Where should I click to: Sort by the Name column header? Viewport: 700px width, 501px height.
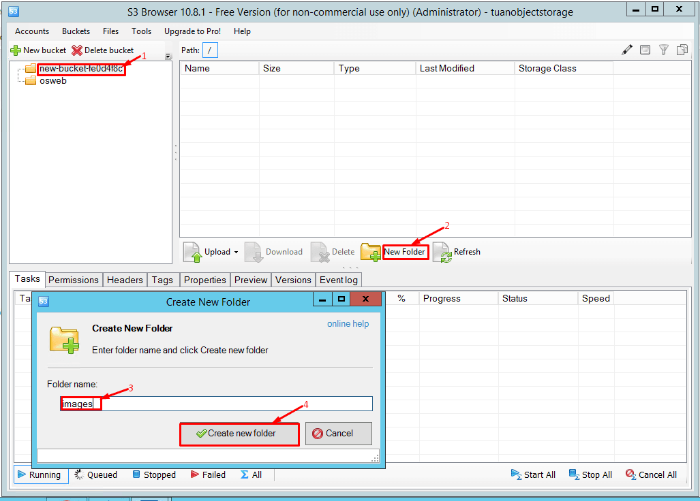pos(219,68)
